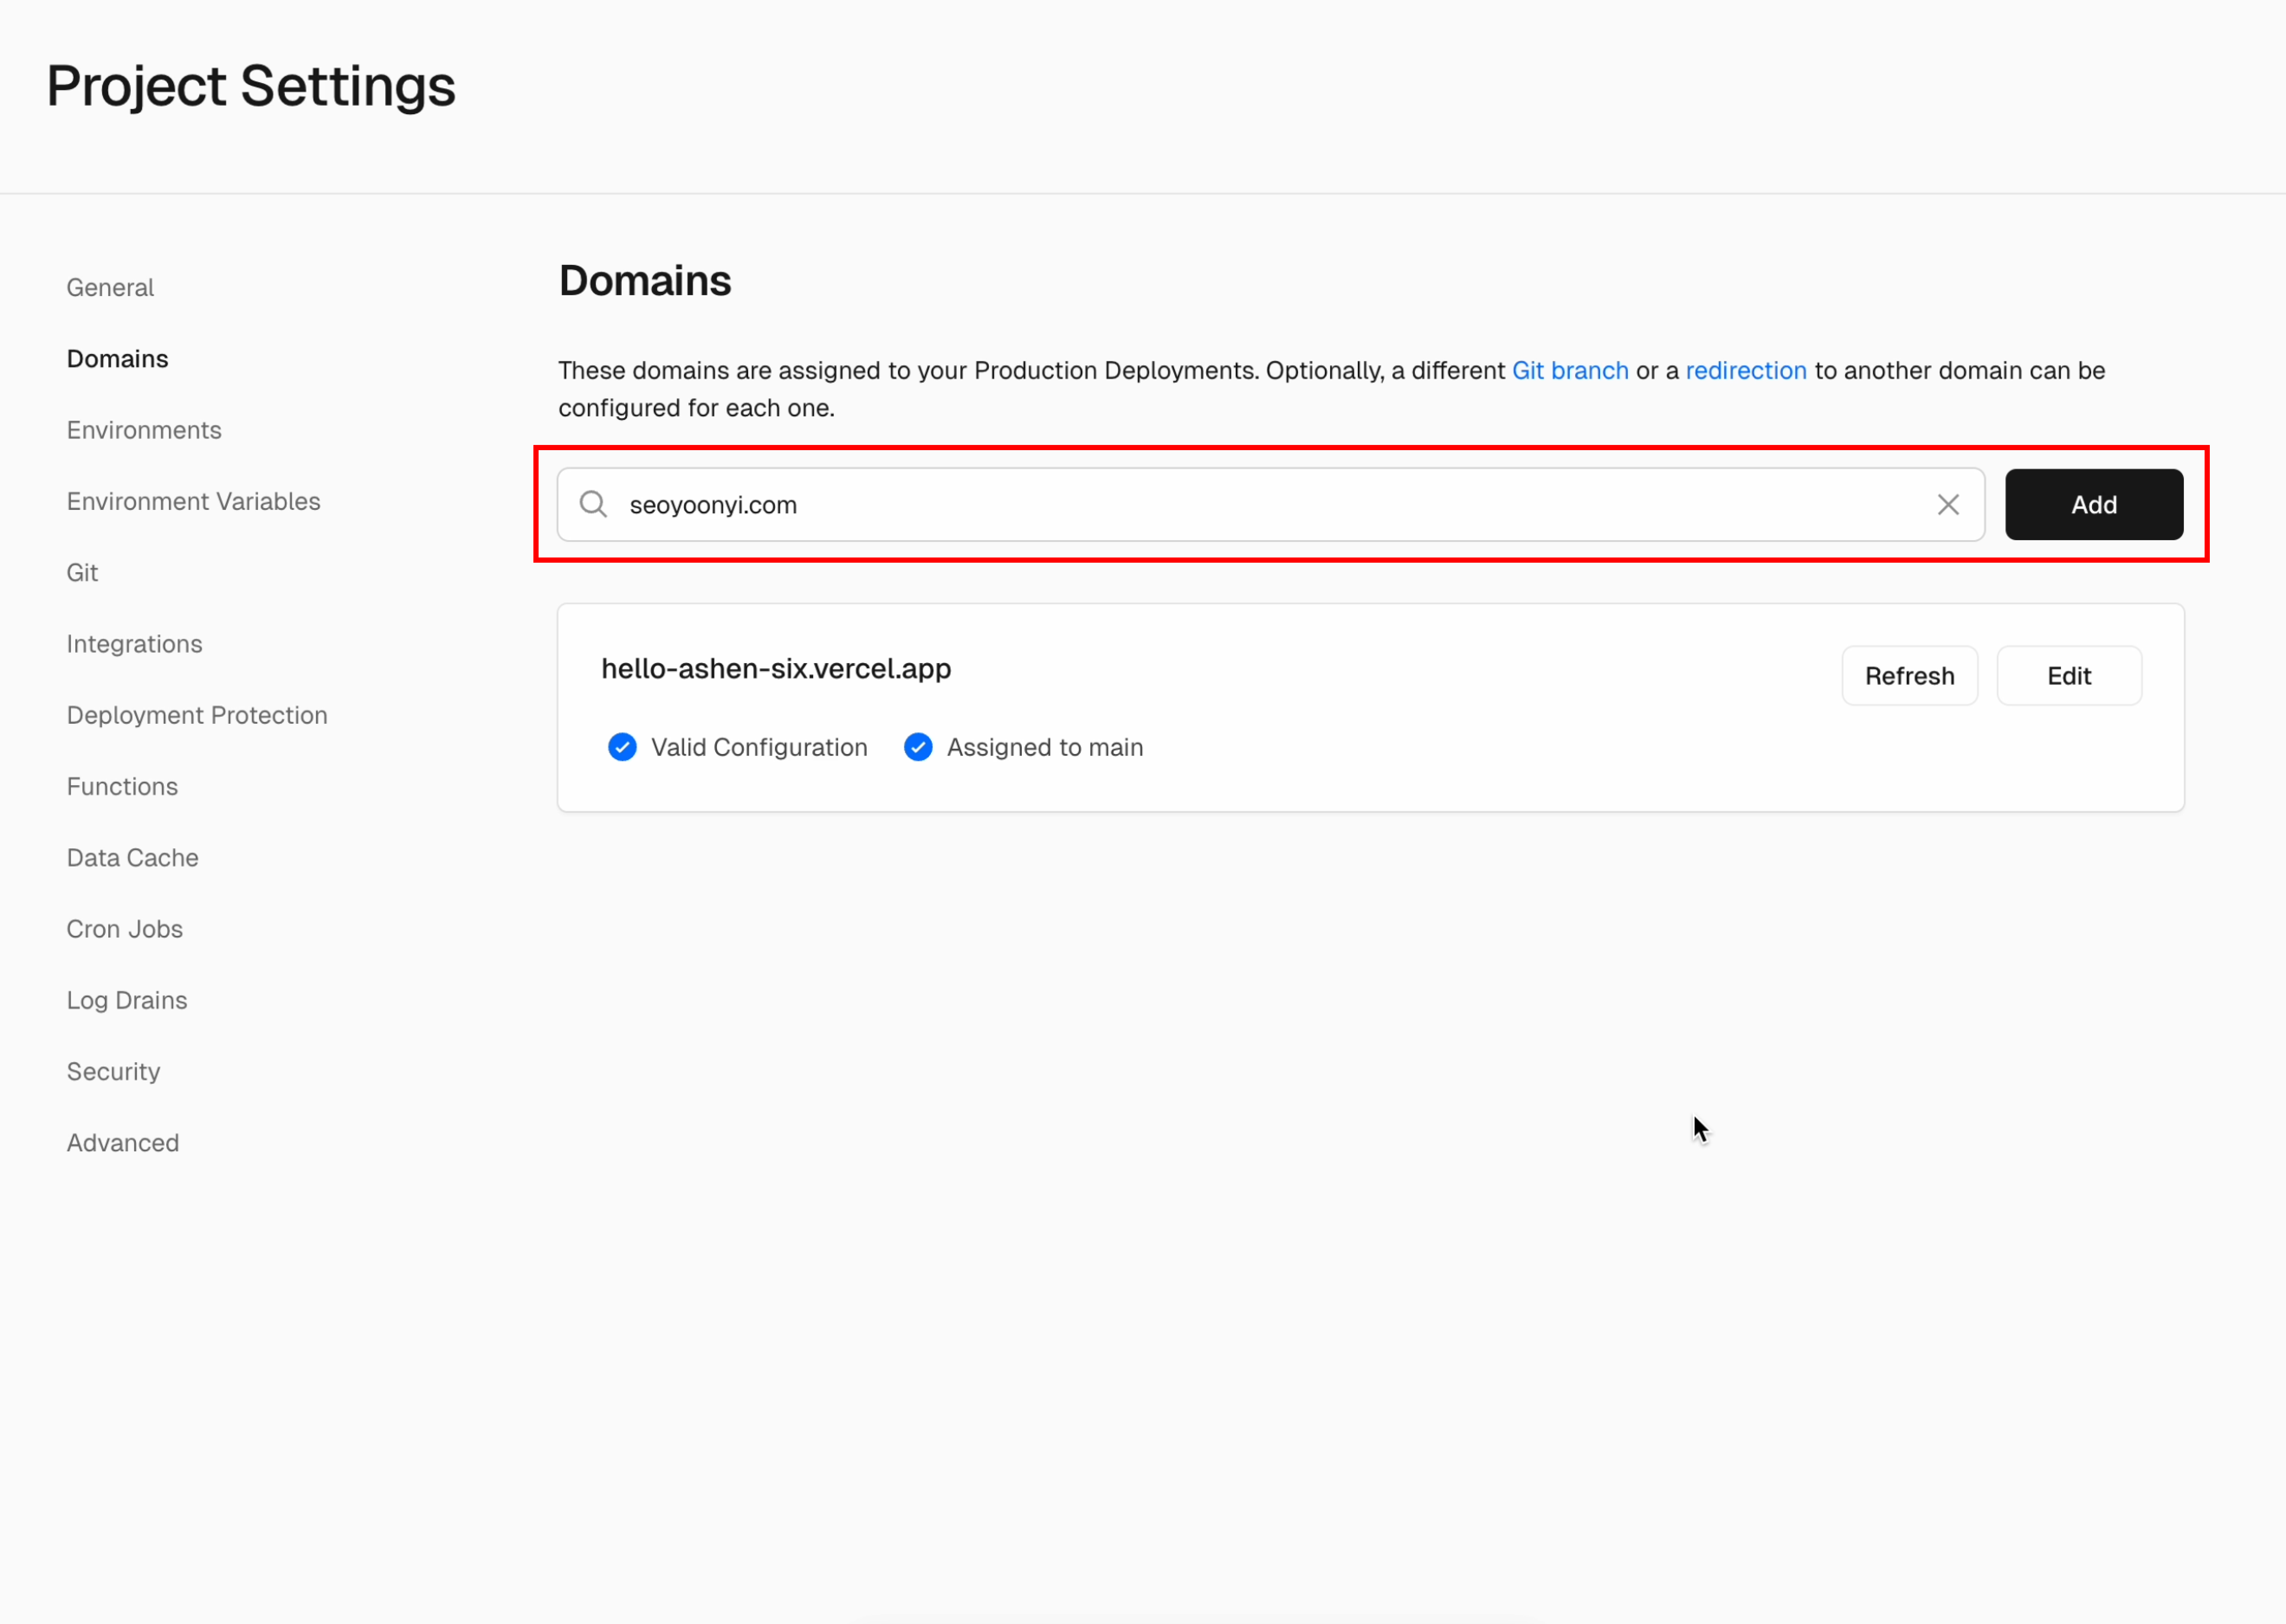Viewport: 2286px width, 1624px height.
Task: Open Deployment Protection settings
Action: tap(197, 715)
